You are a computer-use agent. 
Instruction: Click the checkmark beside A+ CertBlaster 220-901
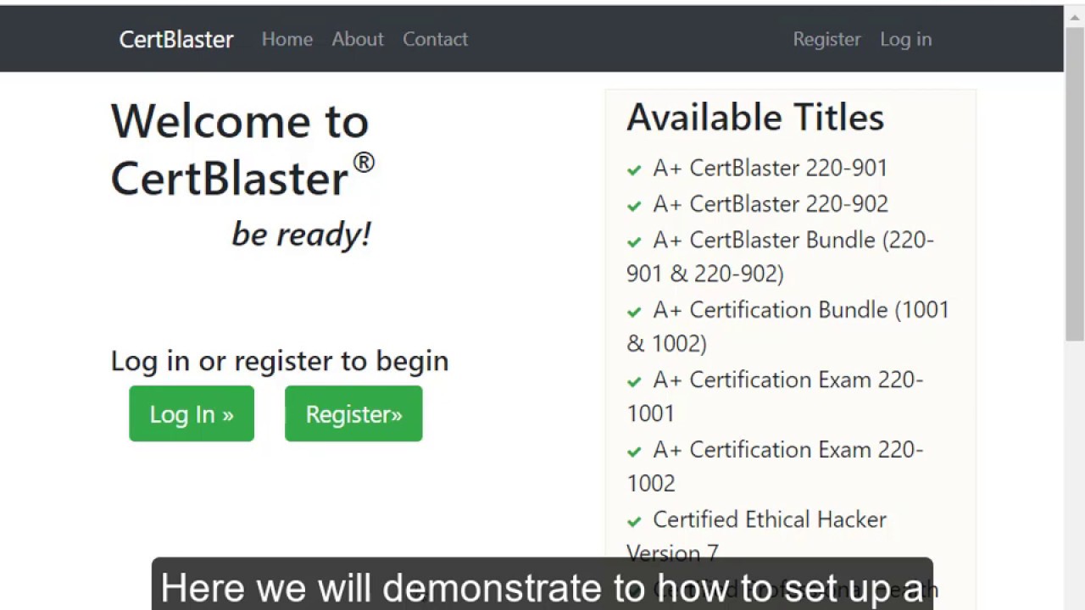634,169
